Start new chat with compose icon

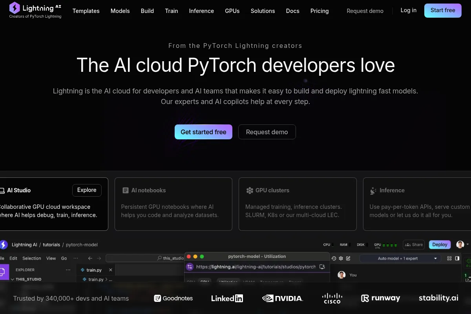tap(348, 258)
